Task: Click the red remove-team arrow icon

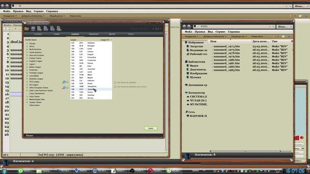Action: coord(65,87)
